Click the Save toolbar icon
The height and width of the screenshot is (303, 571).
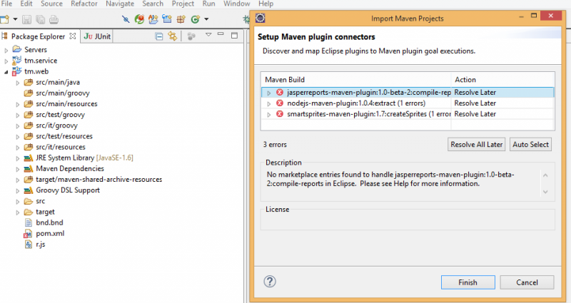(26, 19)
